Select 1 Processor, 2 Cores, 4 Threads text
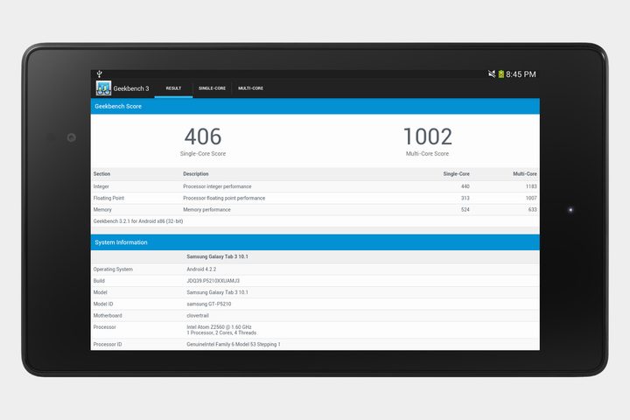Viewport: 630px width, 420px height. (x=221, y=332)
